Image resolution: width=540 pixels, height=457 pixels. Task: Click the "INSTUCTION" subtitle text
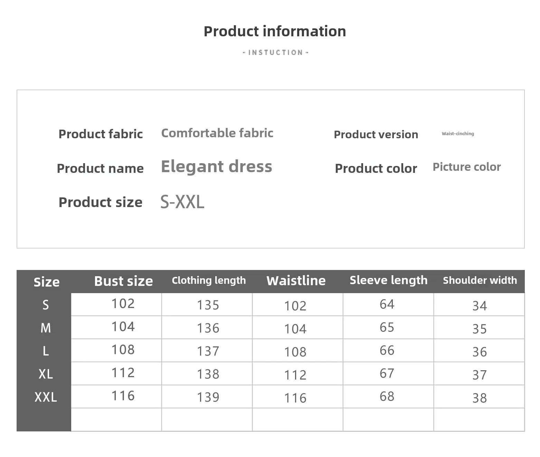point(275,53)
